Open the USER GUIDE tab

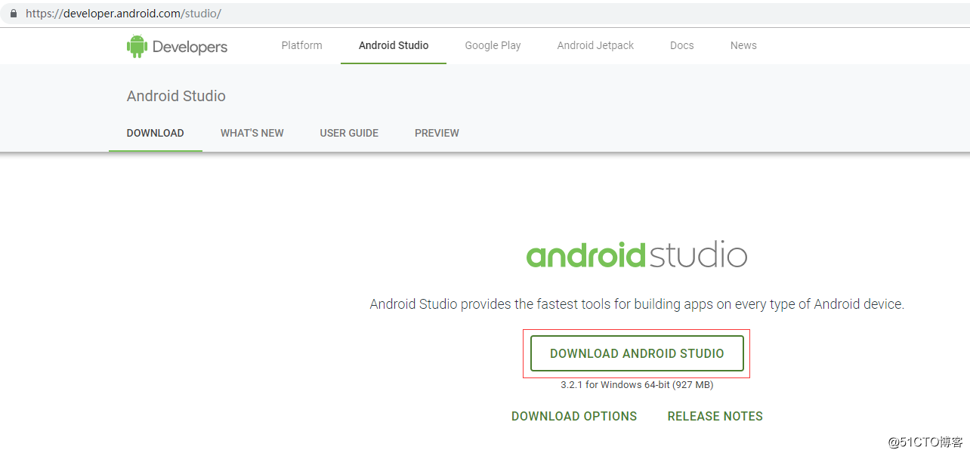pos(349,133)
